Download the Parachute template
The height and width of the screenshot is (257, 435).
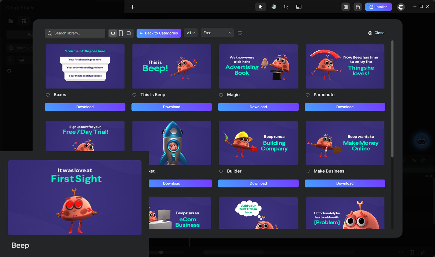coord(345,107)
